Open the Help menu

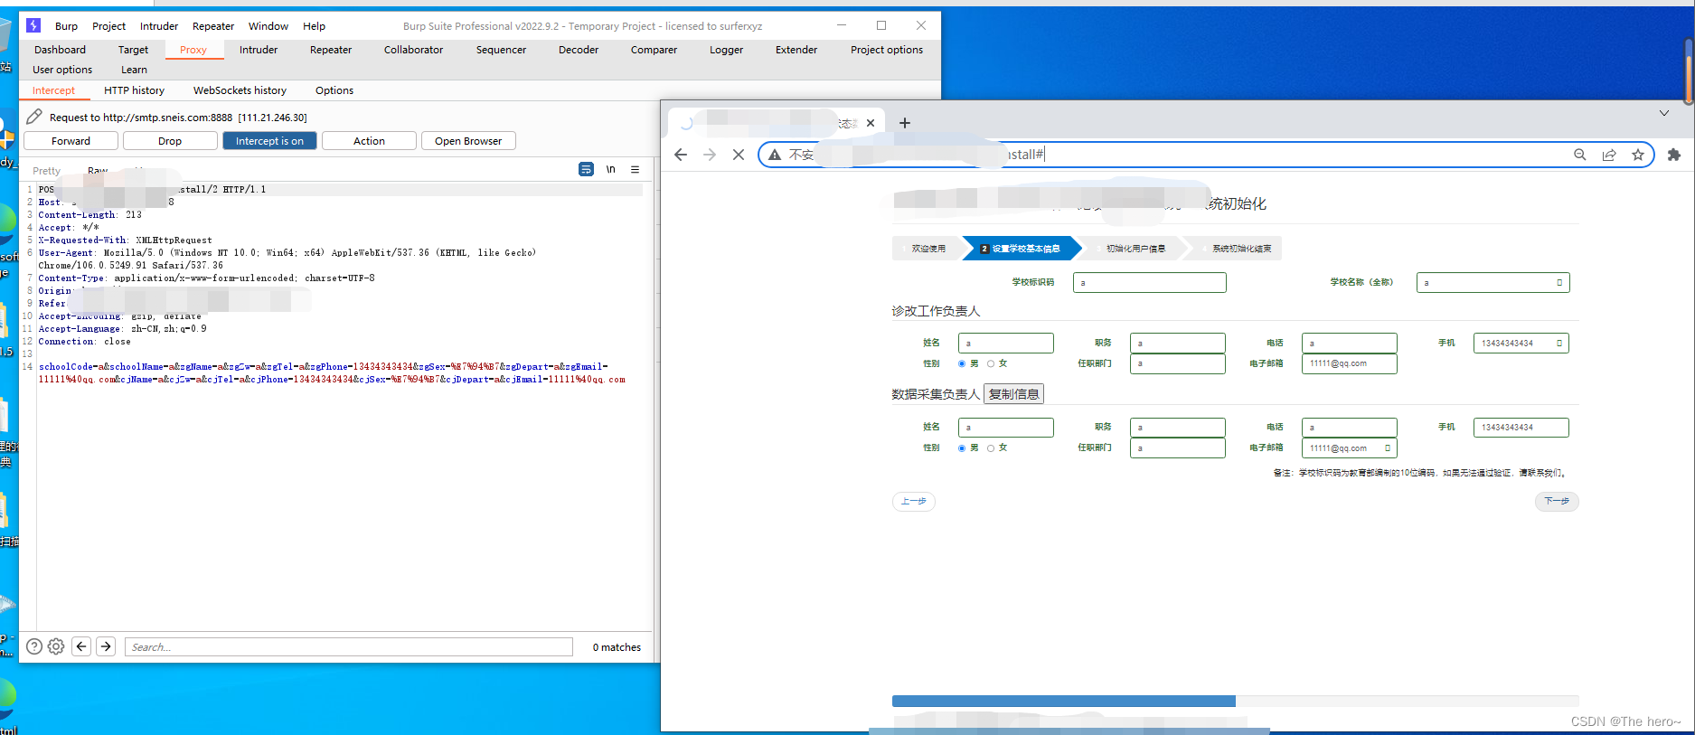click(x=315, y=26)
